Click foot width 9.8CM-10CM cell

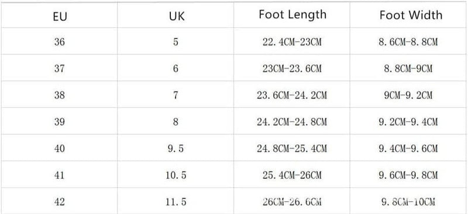pos(408,201)
